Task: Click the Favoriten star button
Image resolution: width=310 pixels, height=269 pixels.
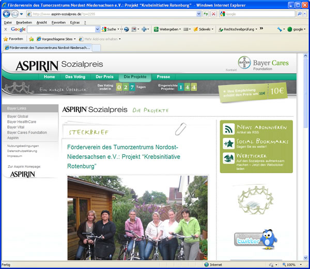Action: click(13, 39)
